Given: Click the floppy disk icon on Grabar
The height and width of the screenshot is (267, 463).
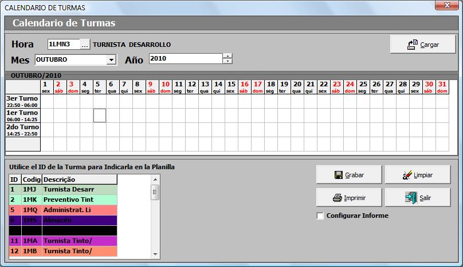Looking at the screenshot, I should [338, 175].
